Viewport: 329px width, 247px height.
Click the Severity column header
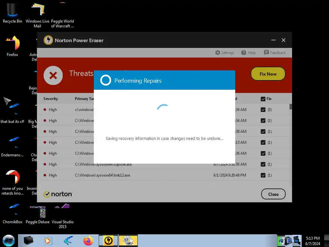point(50,99)
